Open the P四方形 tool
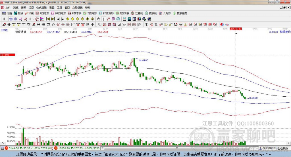291x157 pixels. tap(42, 13)
